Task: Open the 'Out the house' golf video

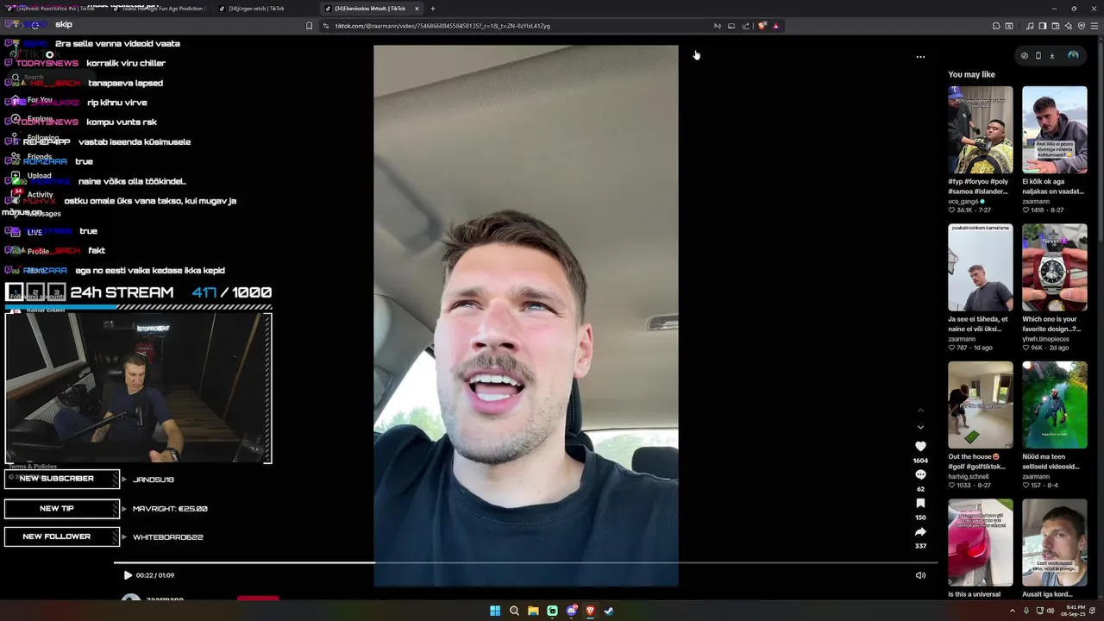Action: tap(981, 405)
